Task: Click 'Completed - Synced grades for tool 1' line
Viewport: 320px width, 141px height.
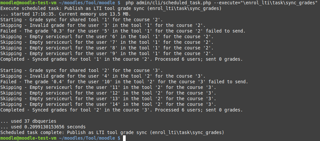Action: point(121,59)
